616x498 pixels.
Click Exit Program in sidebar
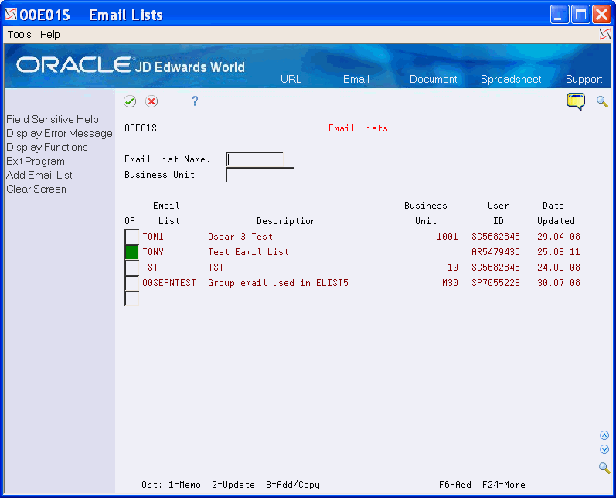36,161
